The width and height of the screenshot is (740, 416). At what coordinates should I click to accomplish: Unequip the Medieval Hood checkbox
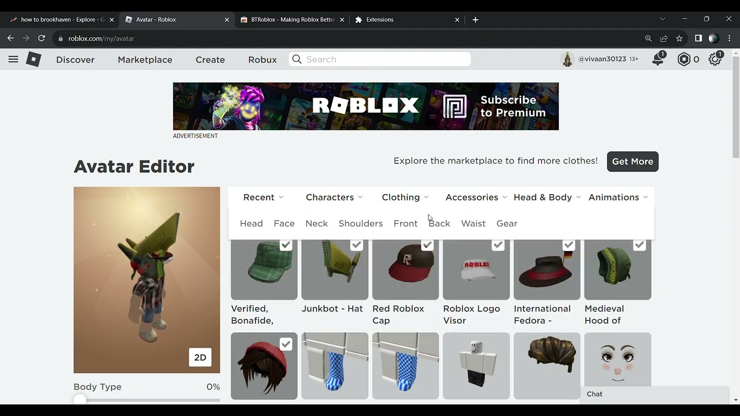click(639, 246)
